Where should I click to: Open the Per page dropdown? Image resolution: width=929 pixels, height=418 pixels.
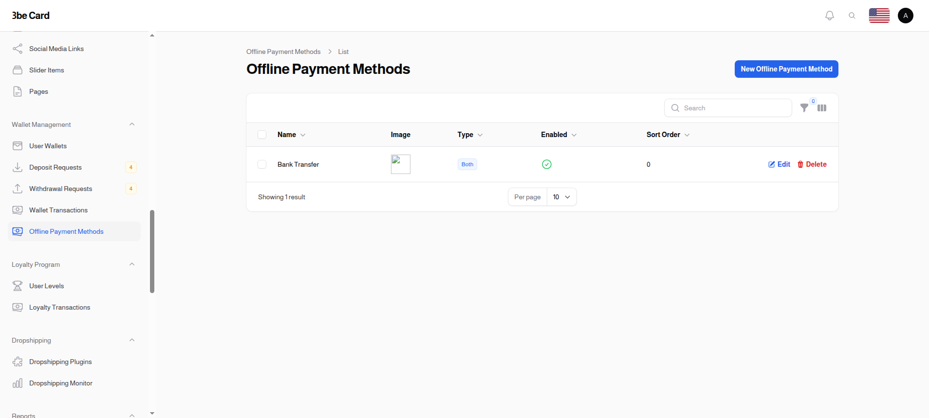(x=561, y=197)
